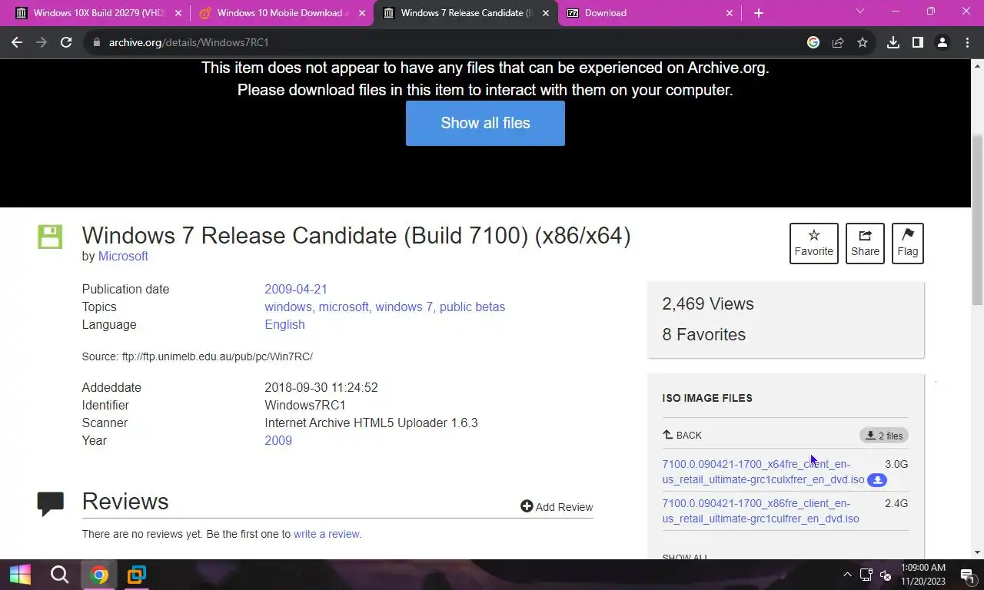The width and height of the screenshot is (984, 590).
Task: Switch to Windows 10 Mobile Download tab
Action: pyautogui.click(x=282, y=13)
